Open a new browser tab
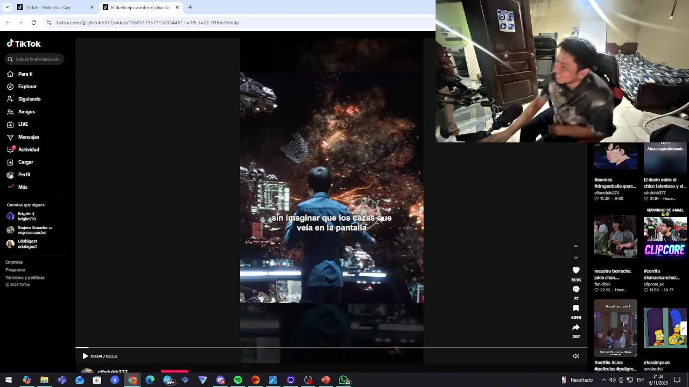The height and width of the screenshot is (387, 689). 190,8
